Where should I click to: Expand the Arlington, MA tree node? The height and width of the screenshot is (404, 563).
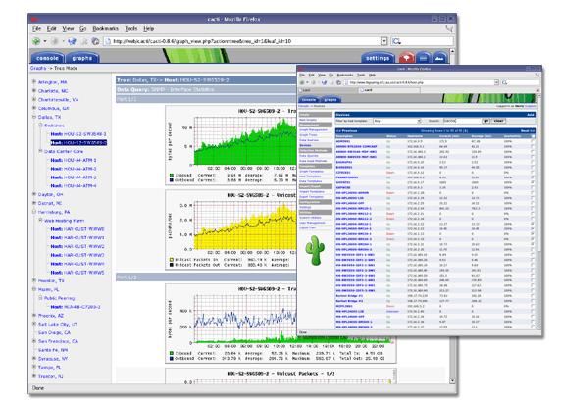click(34, 81)
